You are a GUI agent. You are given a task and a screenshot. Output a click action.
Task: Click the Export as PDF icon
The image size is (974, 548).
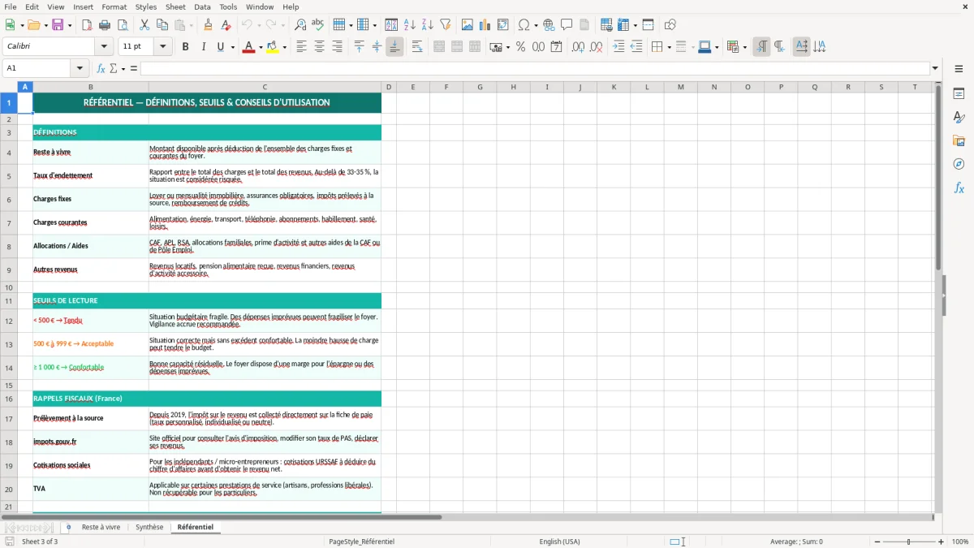(x=87, y=25)
